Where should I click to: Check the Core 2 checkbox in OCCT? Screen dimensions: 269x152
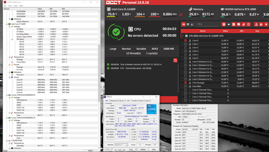click(x=185, y=48)
